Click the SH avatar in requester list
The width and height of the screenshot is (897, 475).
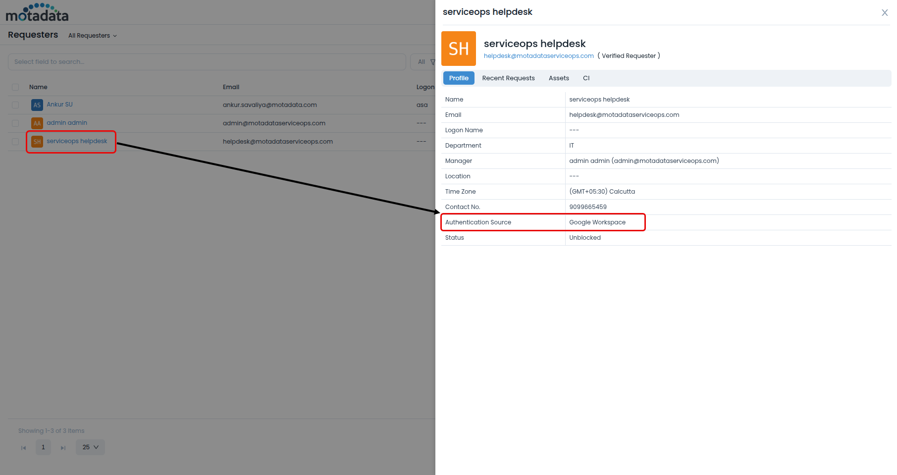[x=37, y=142]
